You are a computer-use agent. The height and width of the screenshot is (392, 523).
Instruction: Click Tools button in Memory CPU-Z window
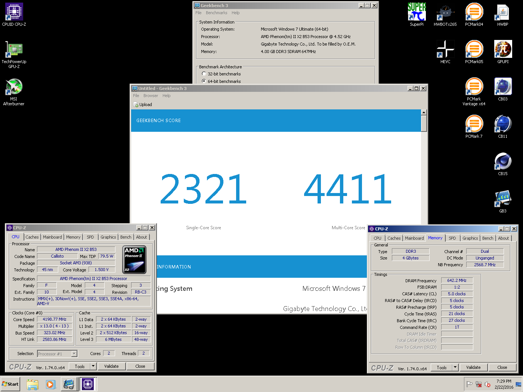[442, 367]
